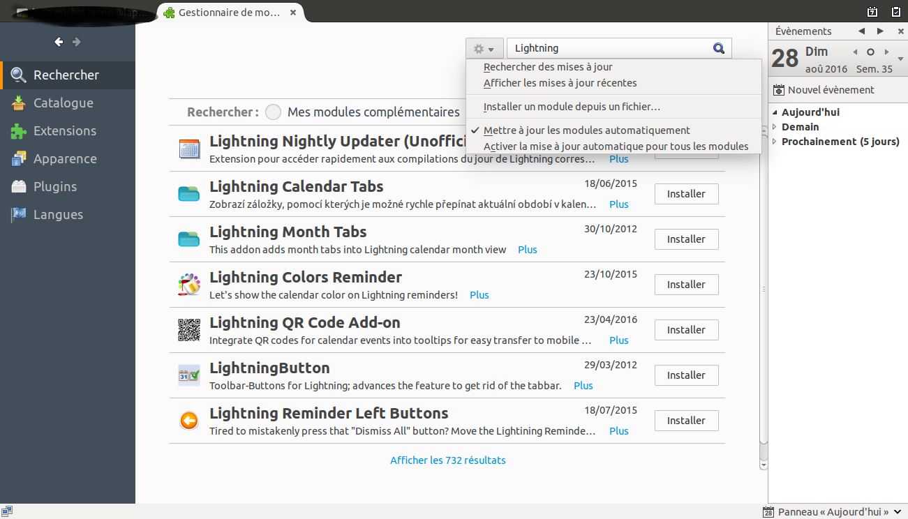This screenshot has width=908, height=519.
Task: Open the Extensions puzzle-piece category
Action: pyautogui.click(x=68, y=130)
